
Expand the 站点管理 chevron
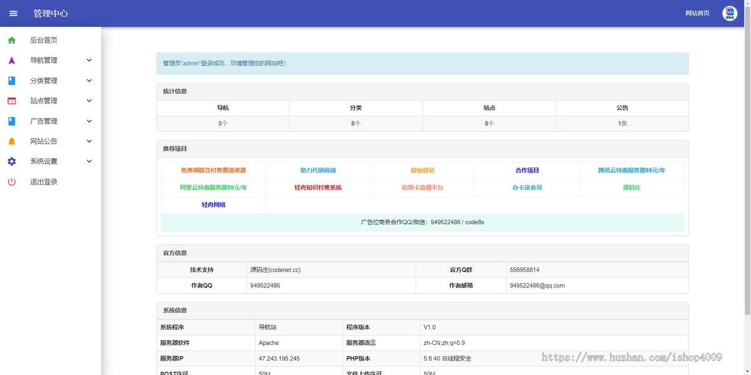[89, 101]
